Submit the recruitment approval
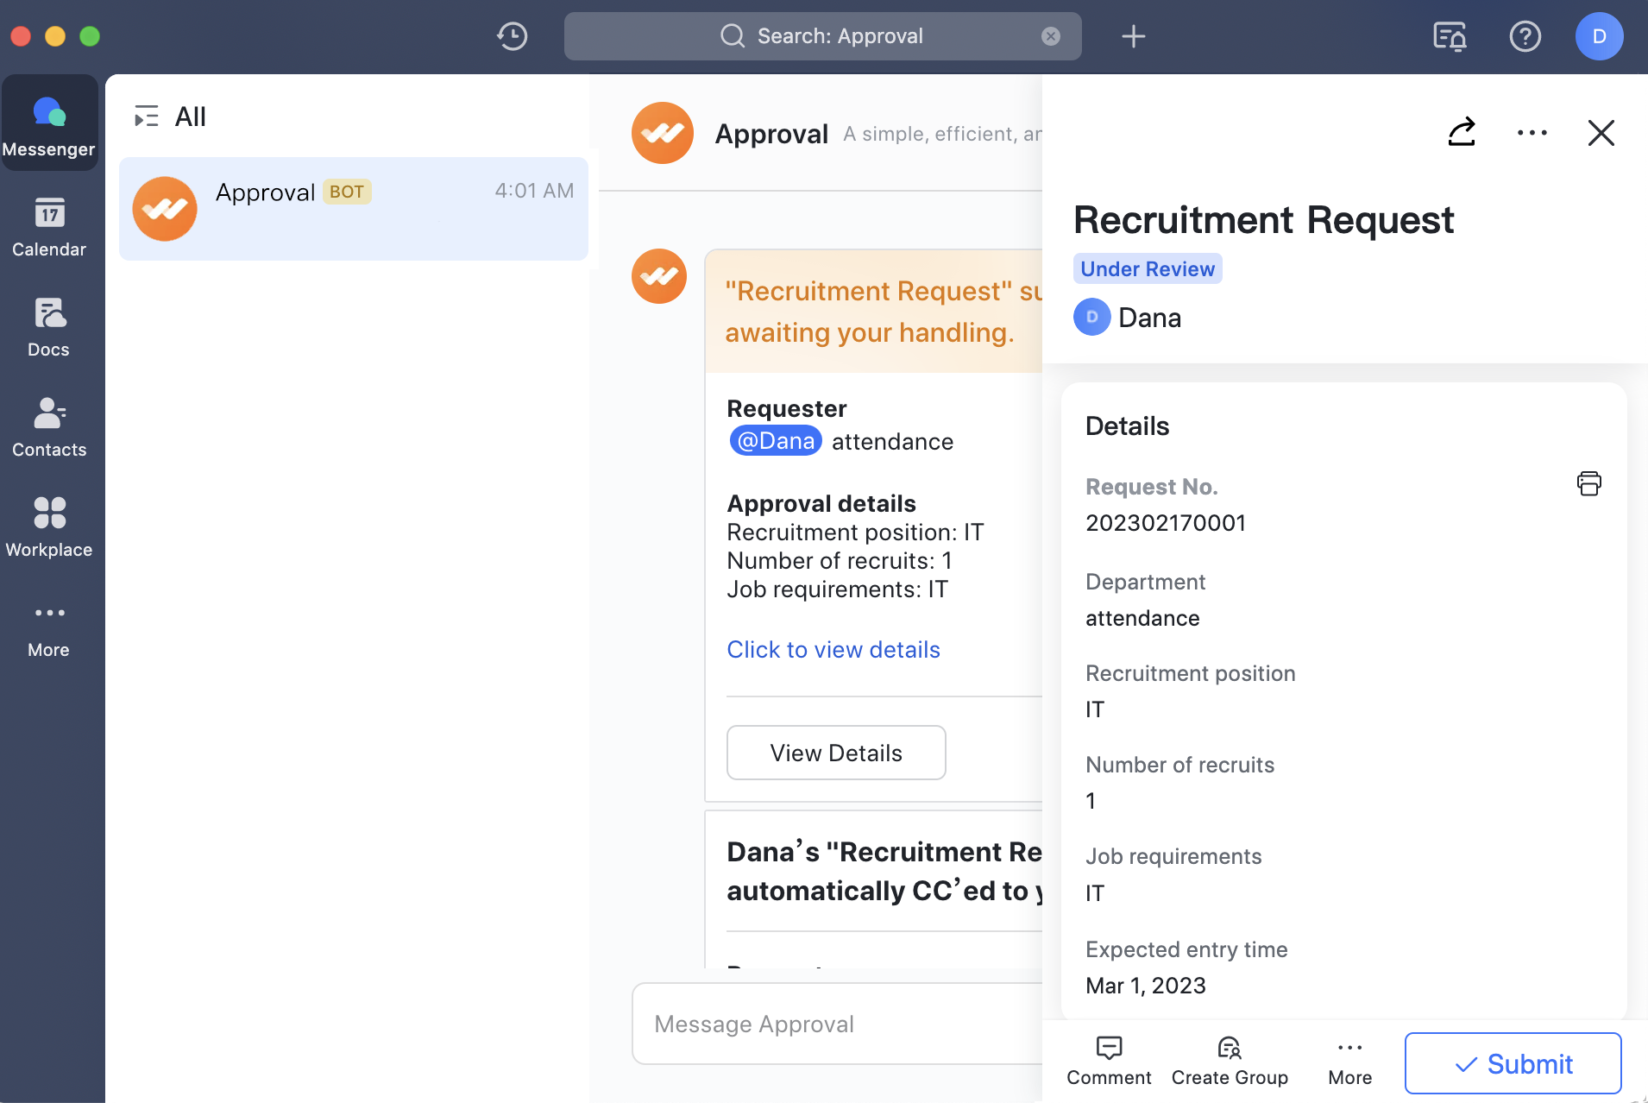 tap(1513, 1062)
